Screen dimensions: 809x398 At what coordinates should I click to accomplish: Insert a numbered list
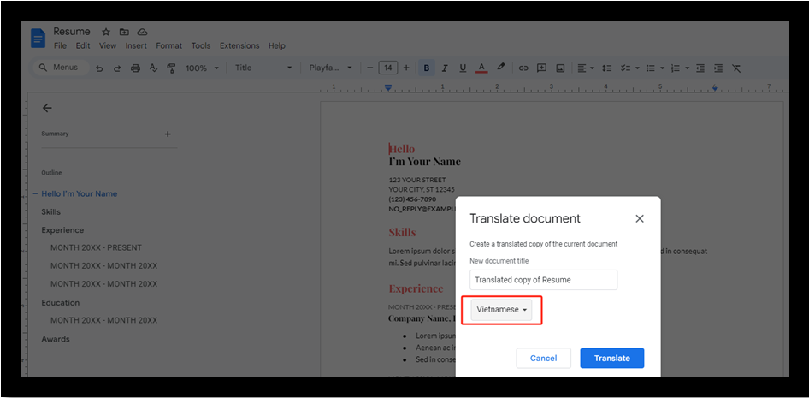[676, 68]
